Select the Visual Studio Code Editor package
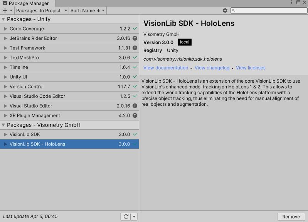 point(69,96)
